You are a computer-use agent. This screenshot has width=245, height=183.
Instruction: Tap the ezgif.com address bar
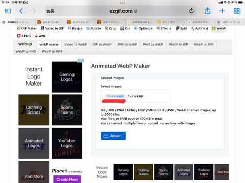[121, 11]
